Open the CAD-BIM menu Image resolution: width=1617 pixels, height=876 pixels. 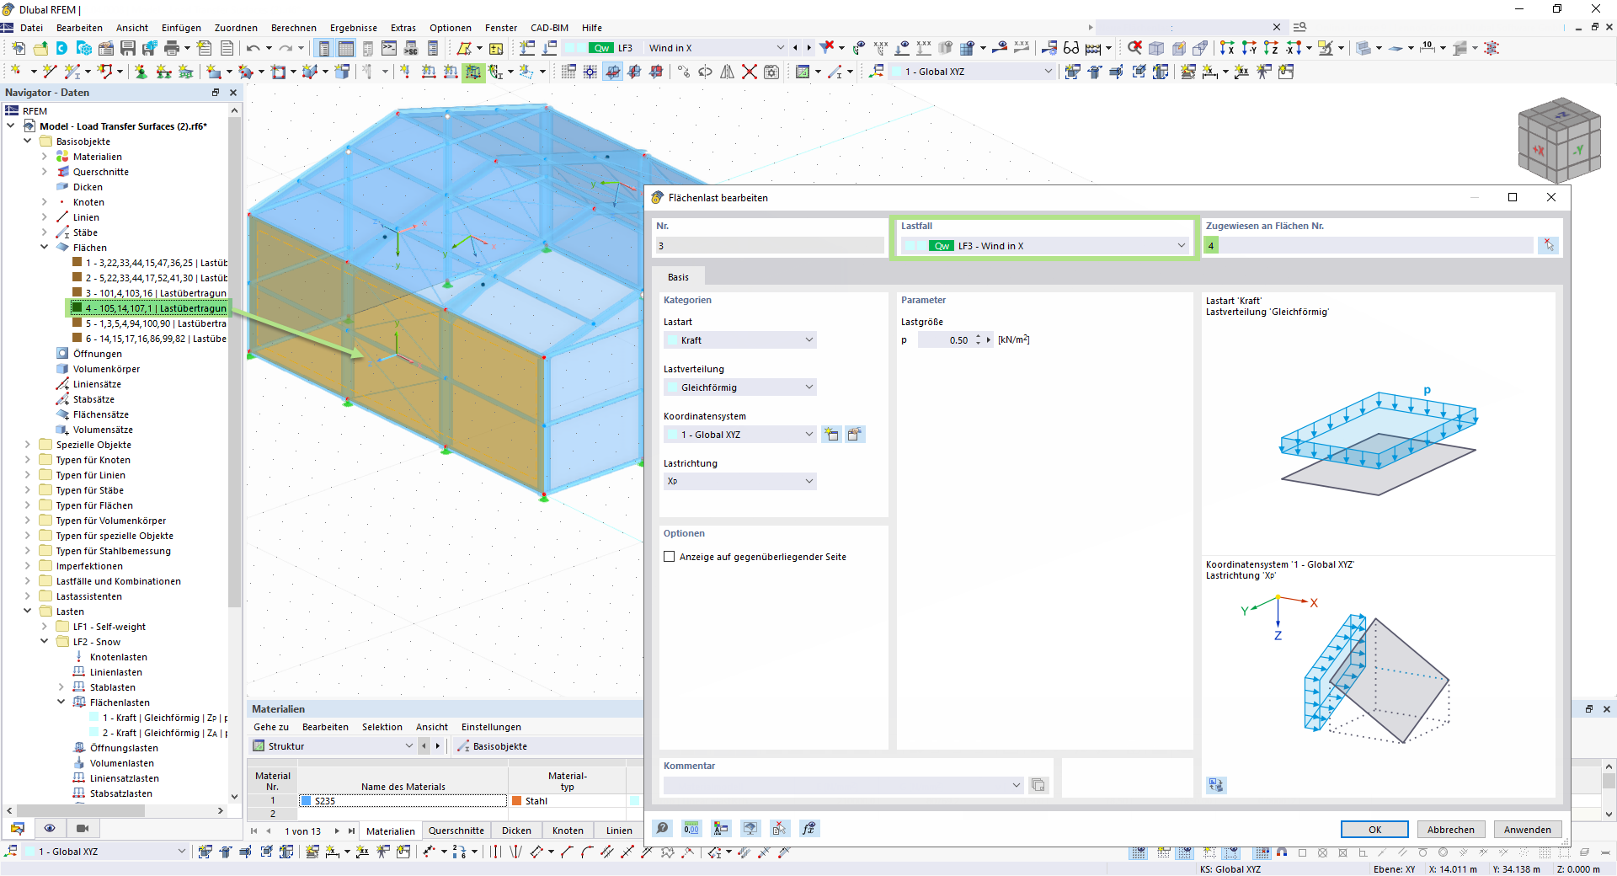pos(549,28)
